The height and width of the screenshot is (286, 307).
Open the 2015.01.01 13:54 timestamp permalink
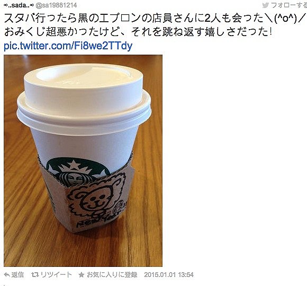[x=169, y=275]
